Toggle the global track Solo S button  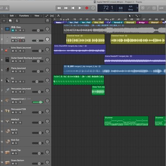point(17,21)
